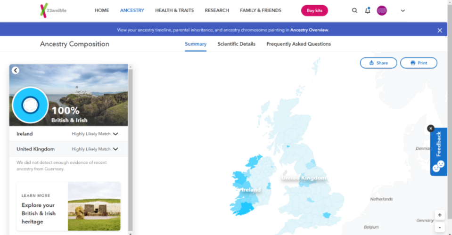The image size is (452, 235).
Task: Open the search magnifier icon
Action: 354,11
